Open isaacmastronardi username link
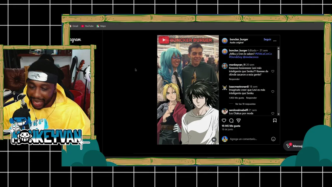 tap(239, 86)
